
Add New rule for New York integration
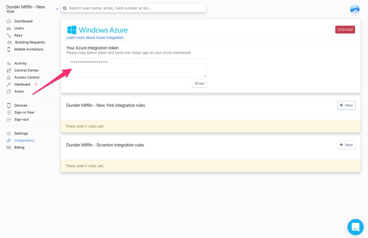346,105
